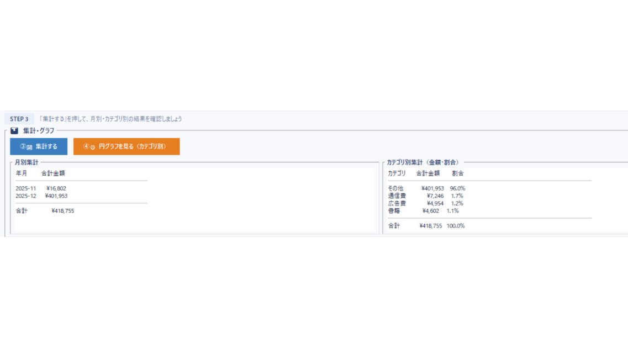Click the 100.0% total ratio

tap(456, 226)
